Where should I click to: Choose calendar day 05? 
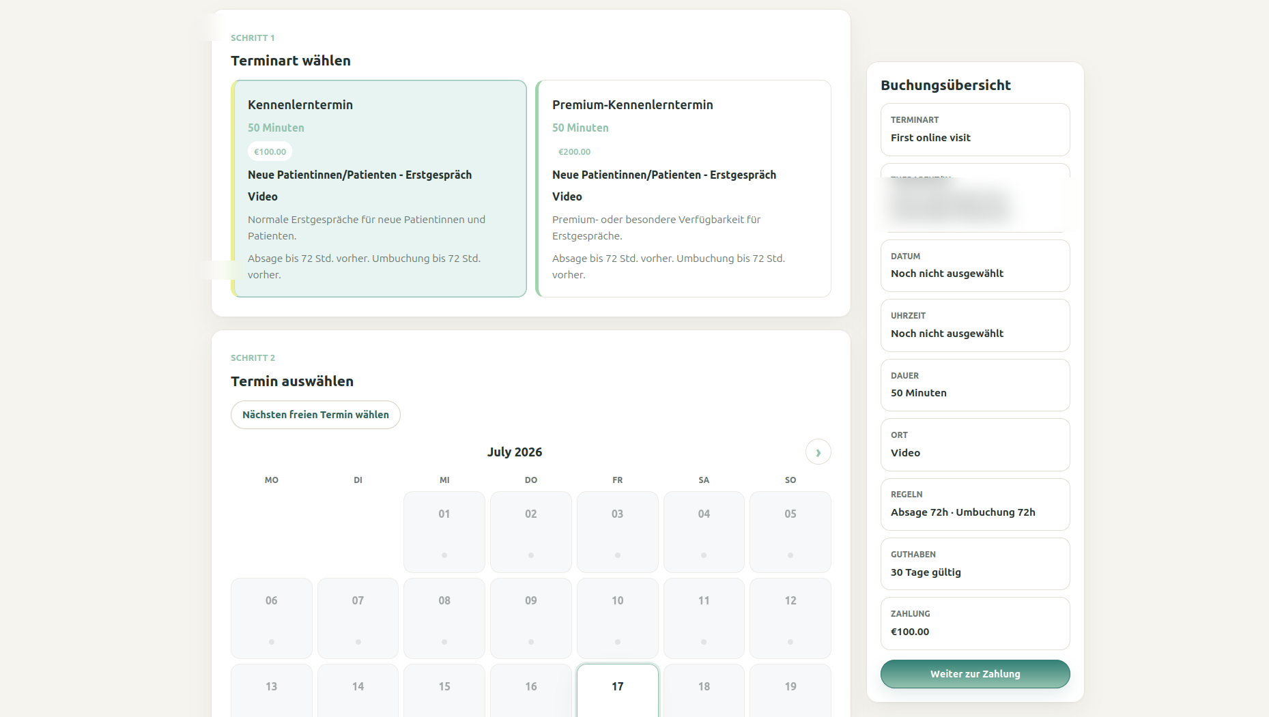click(790, 532)
